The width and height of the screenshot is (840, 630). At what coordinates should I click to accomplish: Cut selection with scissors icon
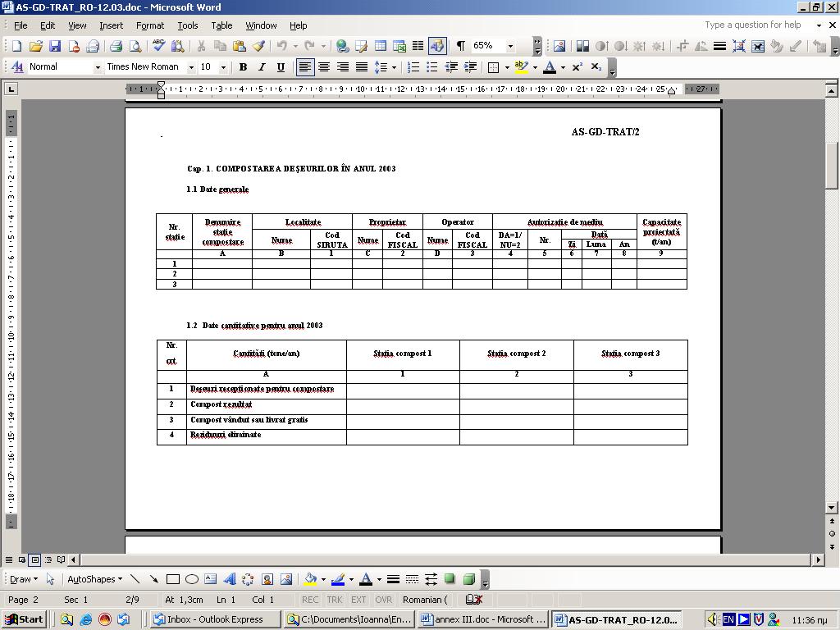(x=201, y=46)
